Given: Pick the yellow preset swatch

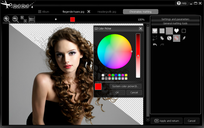Looking at the screenshot, I should [x=126, y=75].
